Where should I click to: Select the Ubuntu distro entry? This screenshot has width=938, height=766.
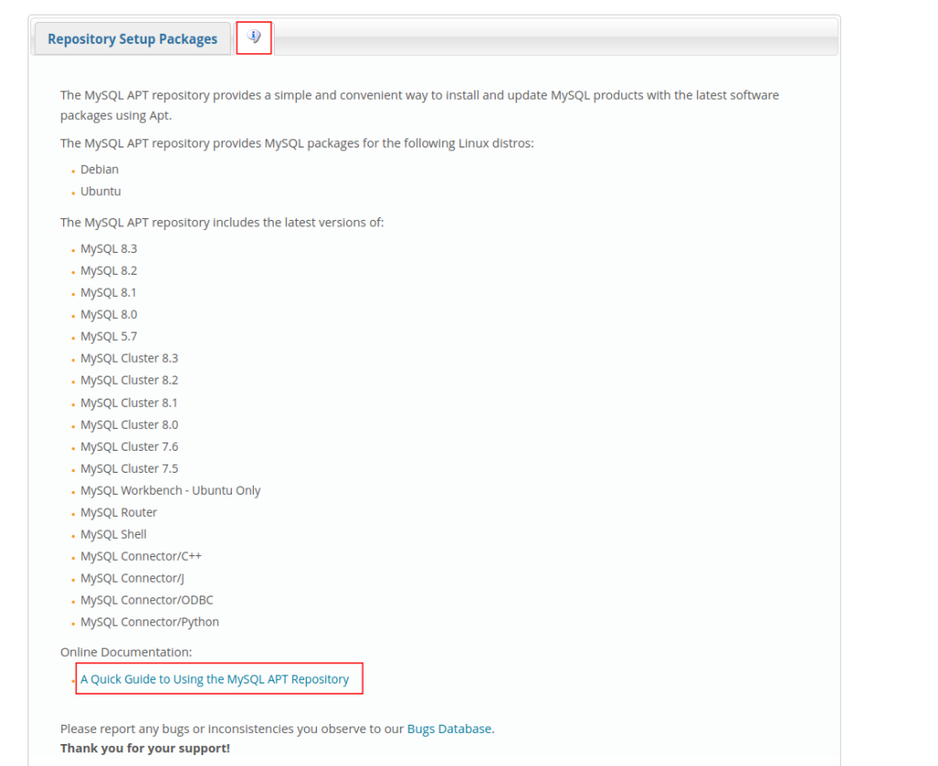[100, 191]
